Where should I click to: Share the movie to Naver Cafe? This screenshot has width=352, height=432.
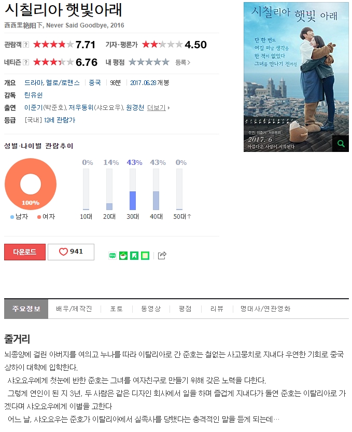tap(123, 256)
